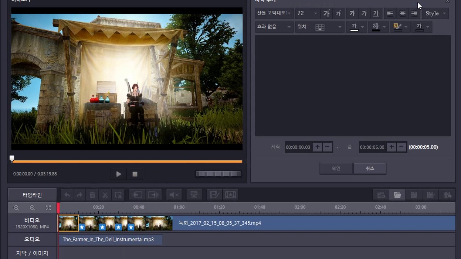Select the first video thumbnail on timeline

68,223
